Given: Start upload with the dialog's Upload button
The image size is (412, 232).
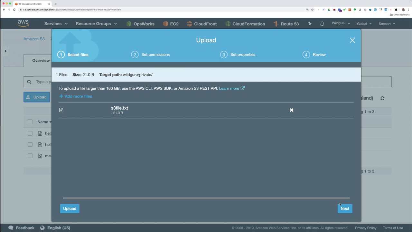Looking at the screenshot, I should click(70, 208).
